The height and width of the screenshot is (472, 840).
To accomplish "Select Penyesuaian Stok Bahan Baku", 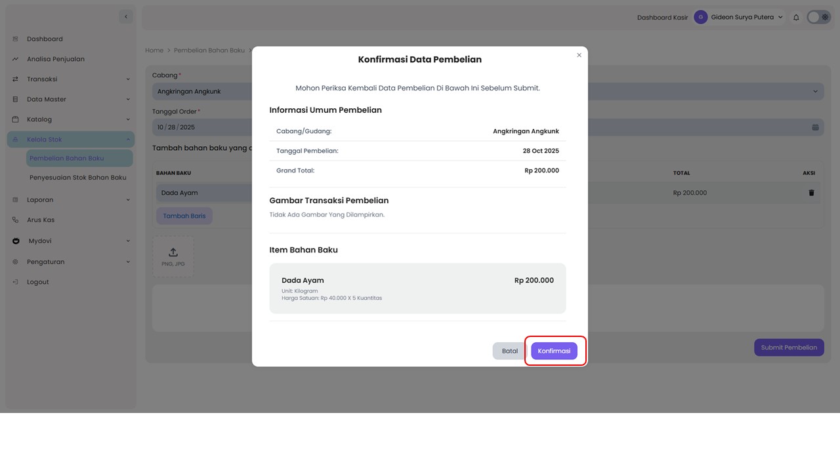I will tap(77, 178).
